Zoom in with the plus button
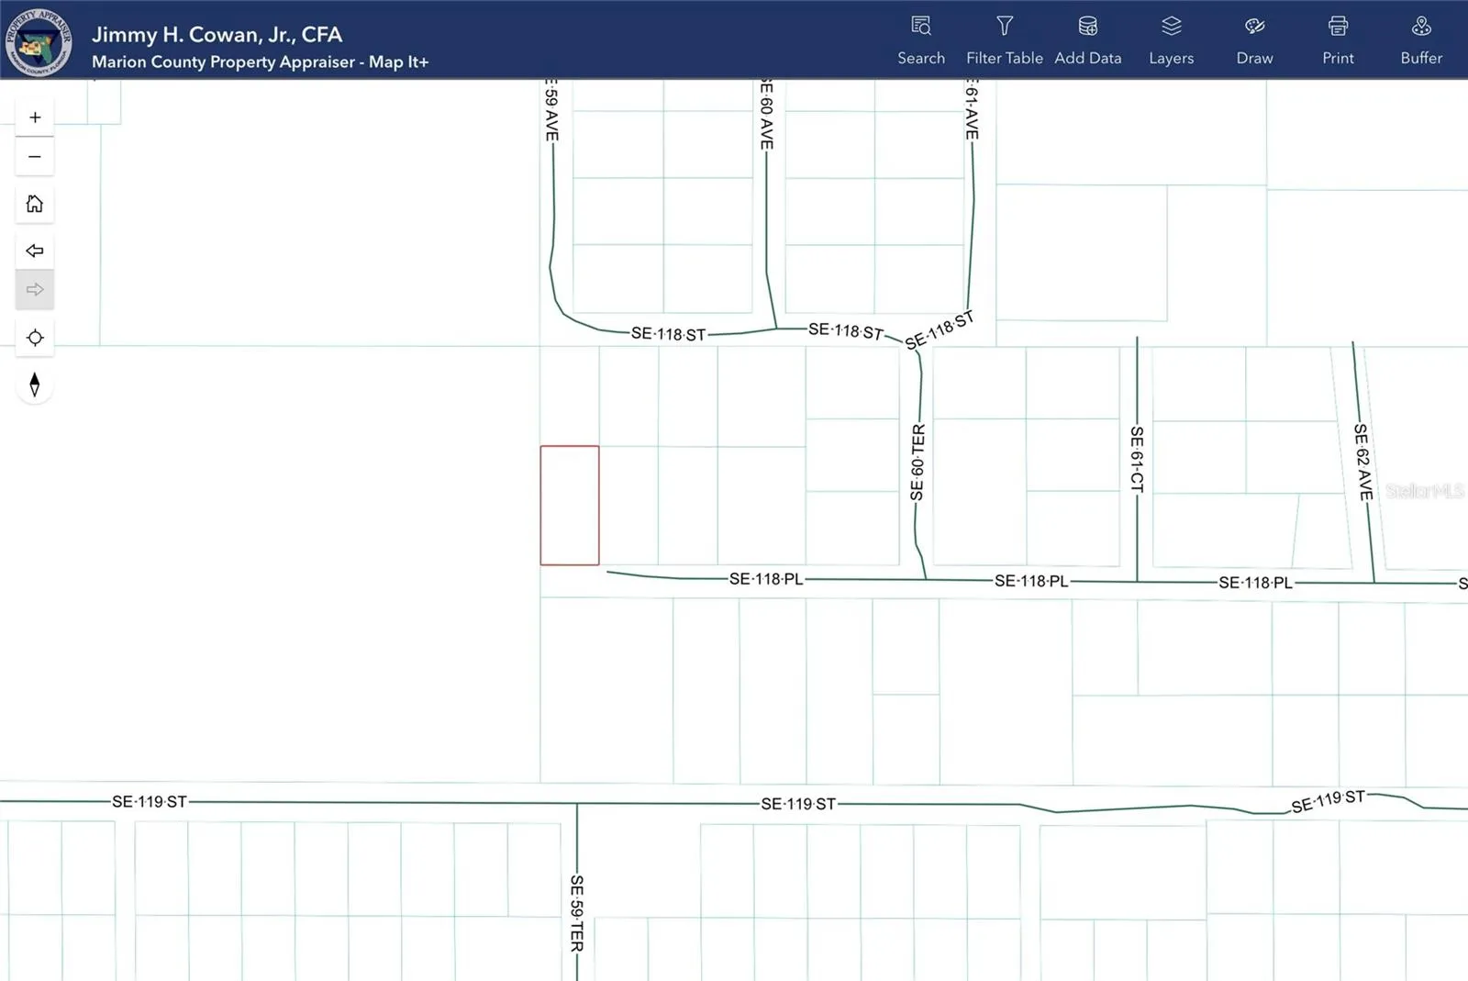The height and width of the screenshot is (981, 1468). 35,117
